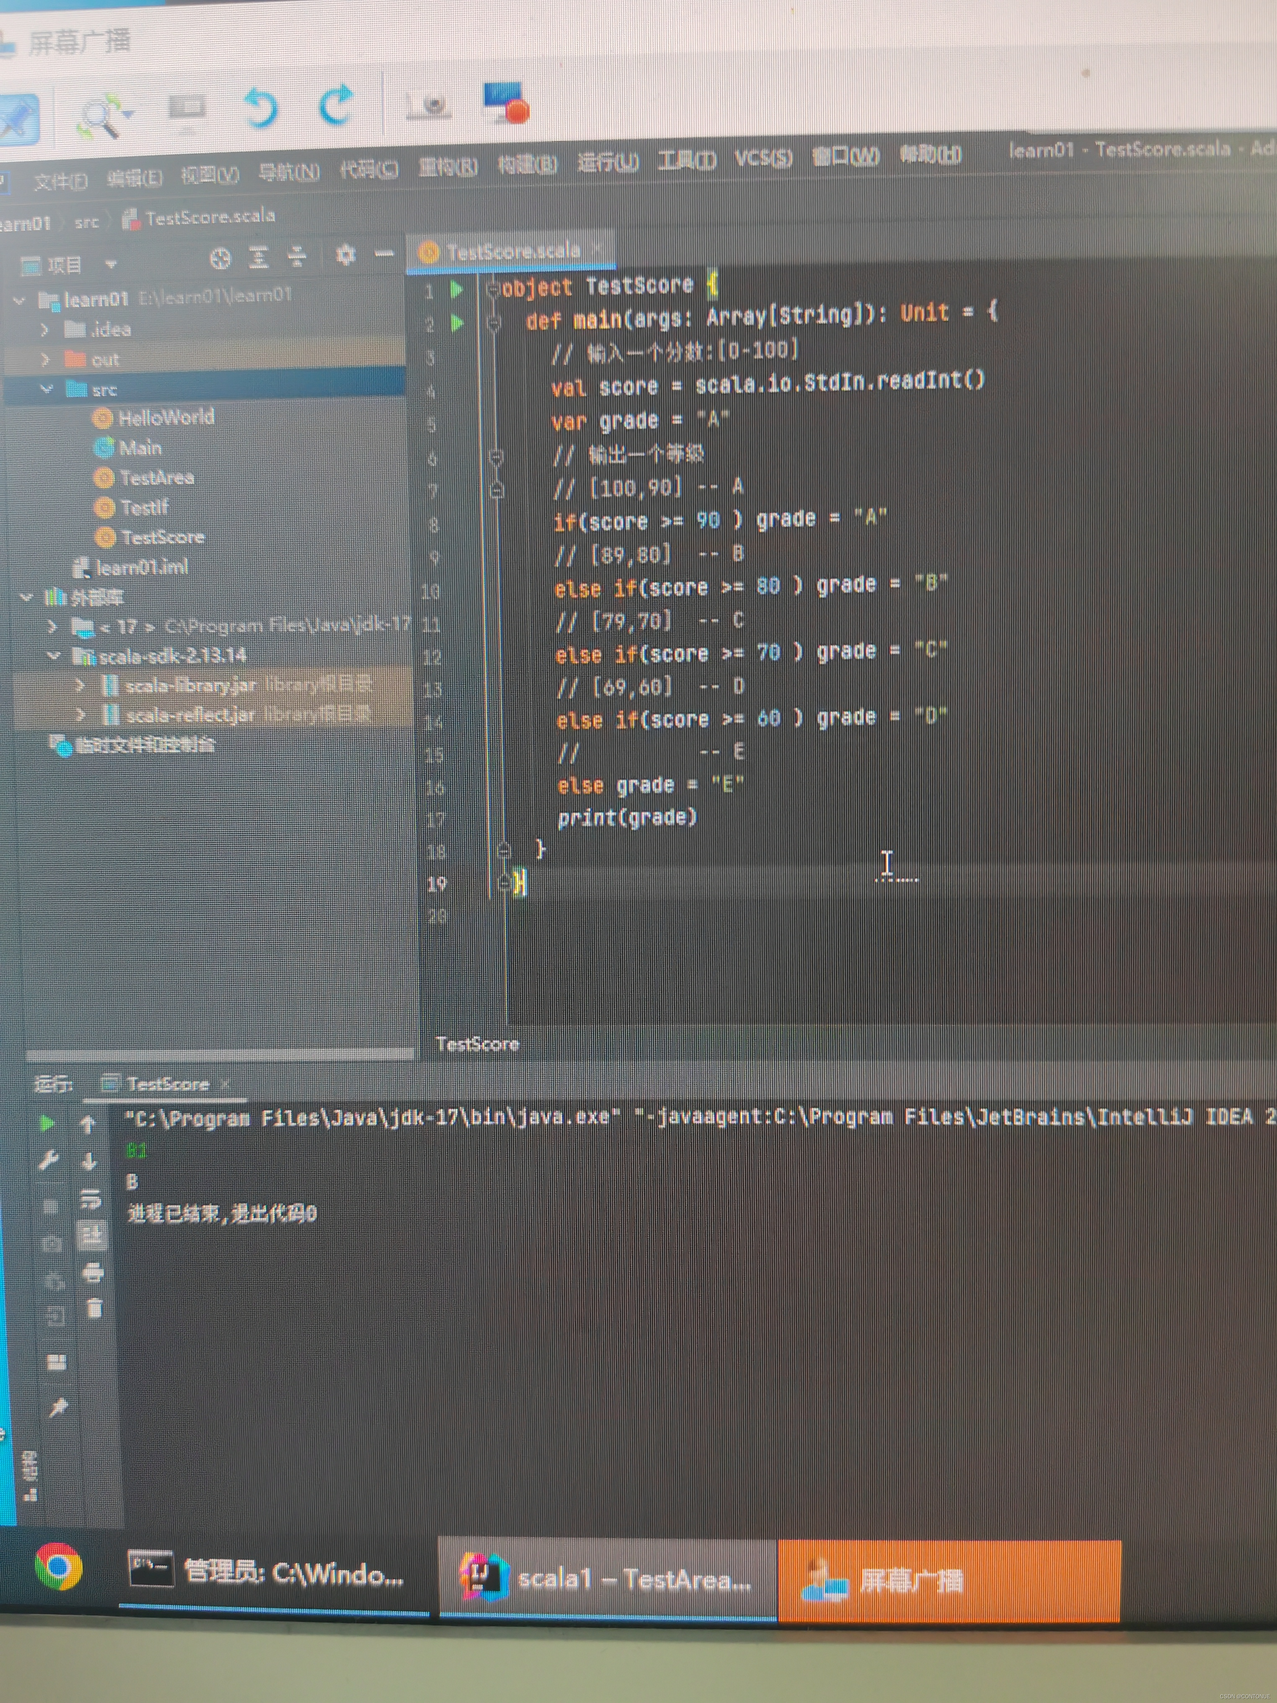Open Project panel gear settings
This screenshot has height=1703, width=1277.
click(346, 254)
